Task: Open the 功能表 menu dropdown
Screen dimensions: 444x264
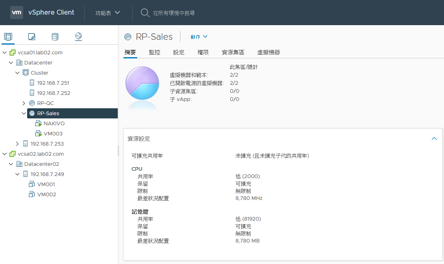Action: pos(108,13)
